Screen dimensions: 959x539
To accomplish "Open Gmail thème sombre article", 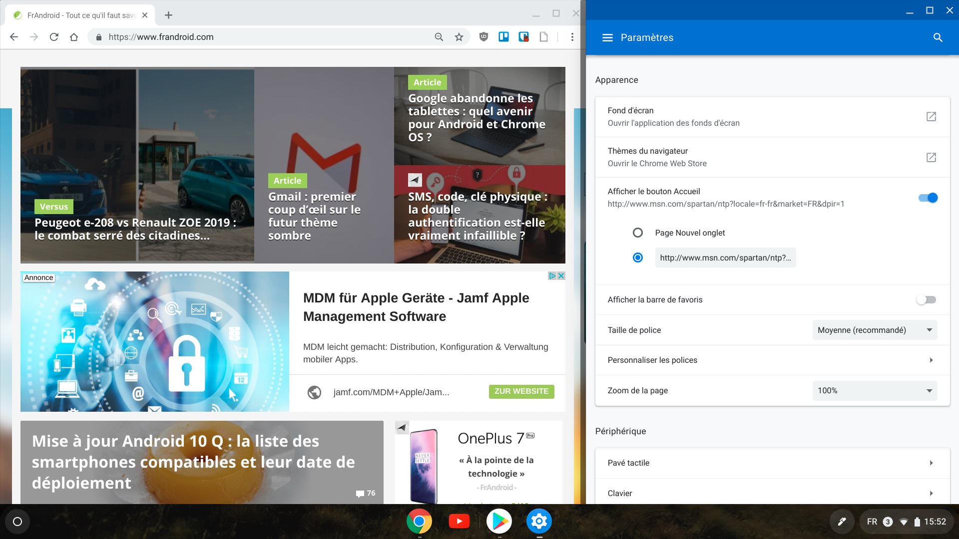I will 315,216.
